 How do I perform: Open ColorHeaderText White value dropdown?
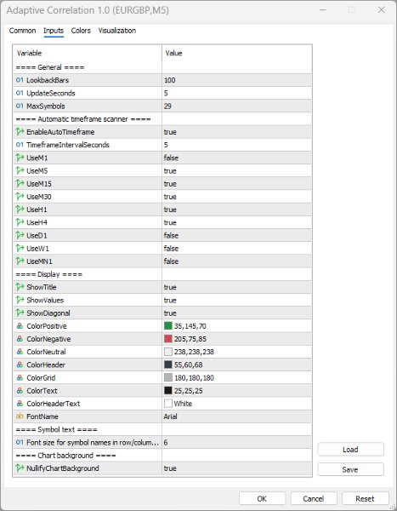pyautogui.click(x=236, y=404)
